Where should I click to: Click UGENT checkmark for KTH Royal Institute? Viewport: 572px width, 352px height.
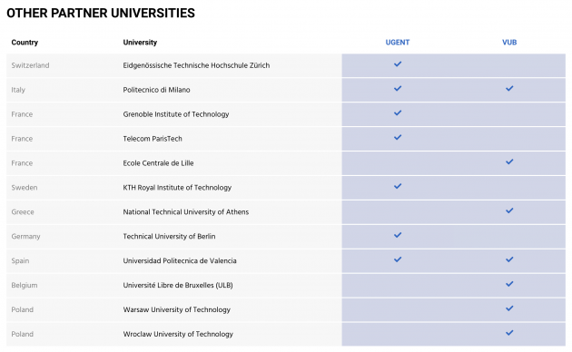pyautogui.click(x=398, y=186)
